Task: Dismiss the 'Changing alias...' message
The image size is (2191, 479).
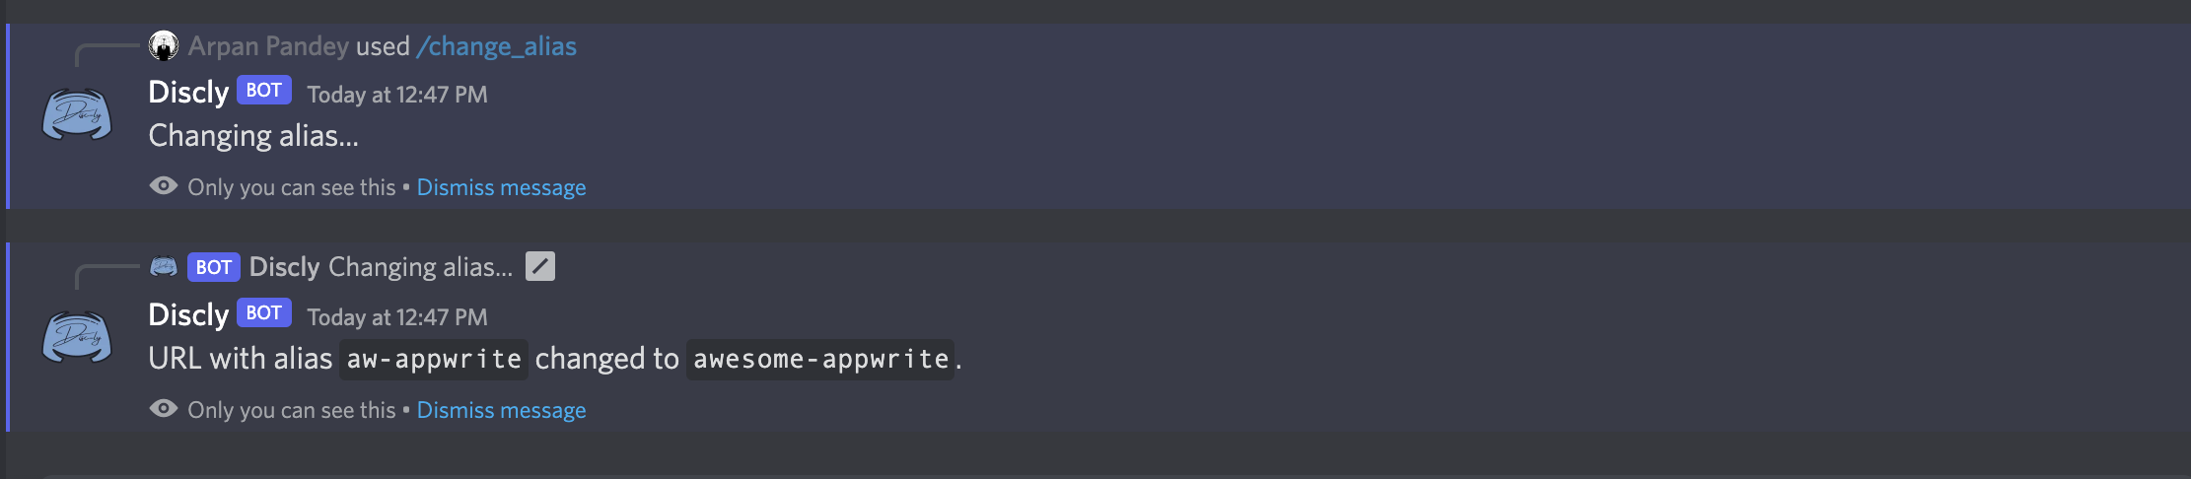Action: click(x=501, y=187)
